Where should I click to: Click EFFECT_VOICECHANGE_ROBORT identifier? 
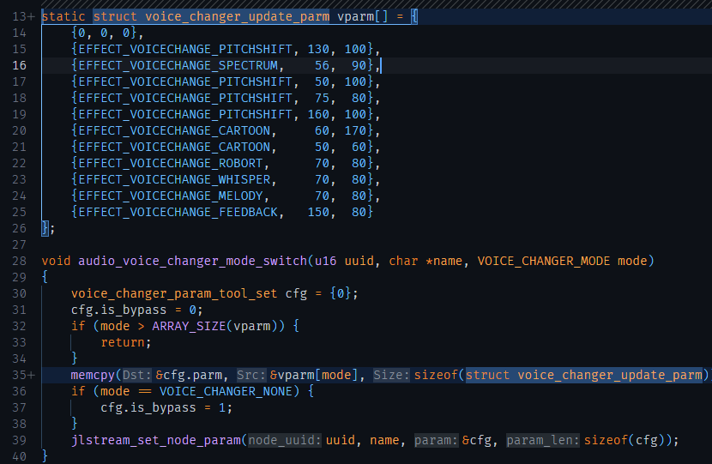[x=171, y=164]
